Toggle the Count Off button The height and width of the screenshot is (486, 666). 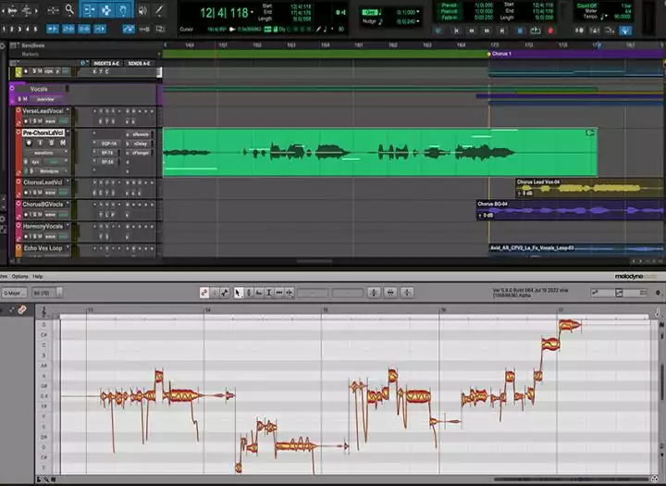pos(587,6)
